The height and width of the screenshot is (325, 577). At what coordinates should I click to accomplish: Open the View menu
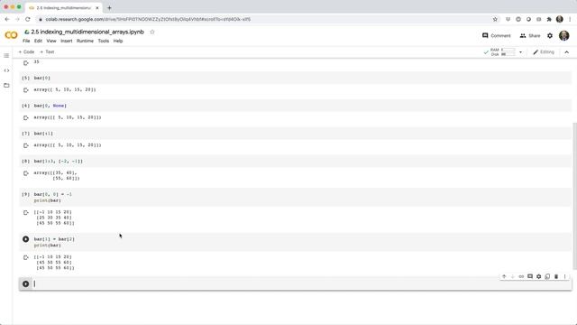tap(51, 41)
